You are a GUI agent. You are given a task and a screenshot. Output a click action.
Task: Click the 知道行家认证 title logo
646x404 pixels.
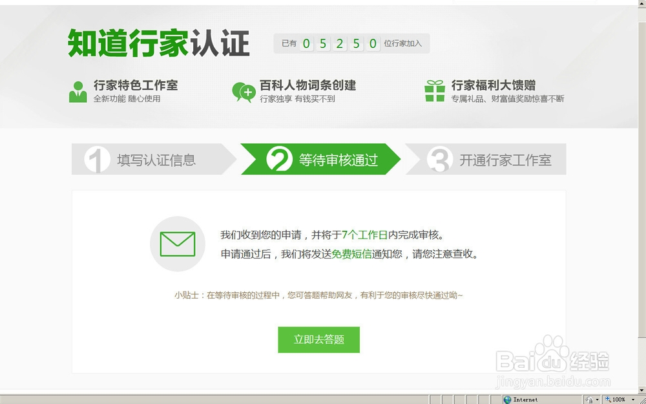[x=159, y=43]
